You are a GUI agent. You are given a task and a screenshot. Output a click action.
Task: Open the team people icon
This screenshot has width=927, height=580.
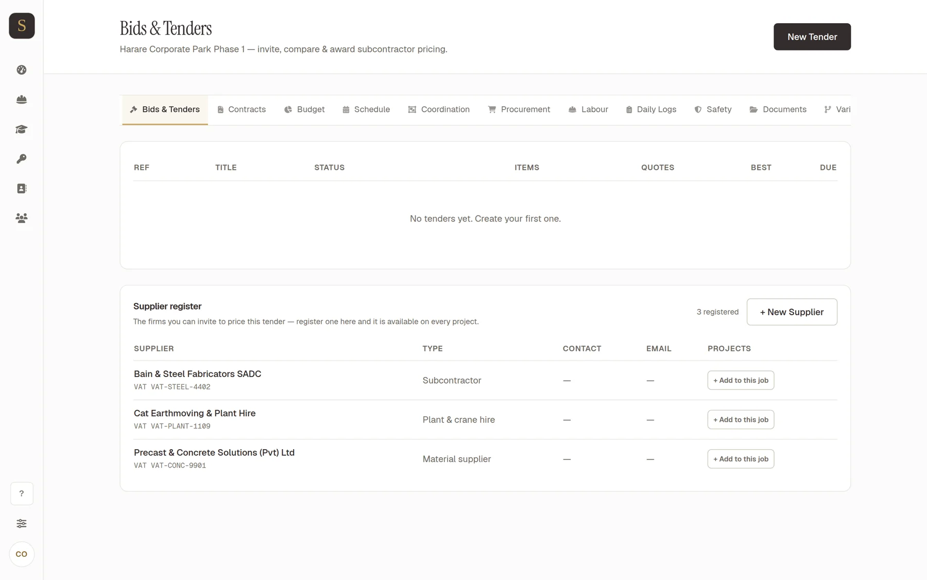(x=22, y=218)
